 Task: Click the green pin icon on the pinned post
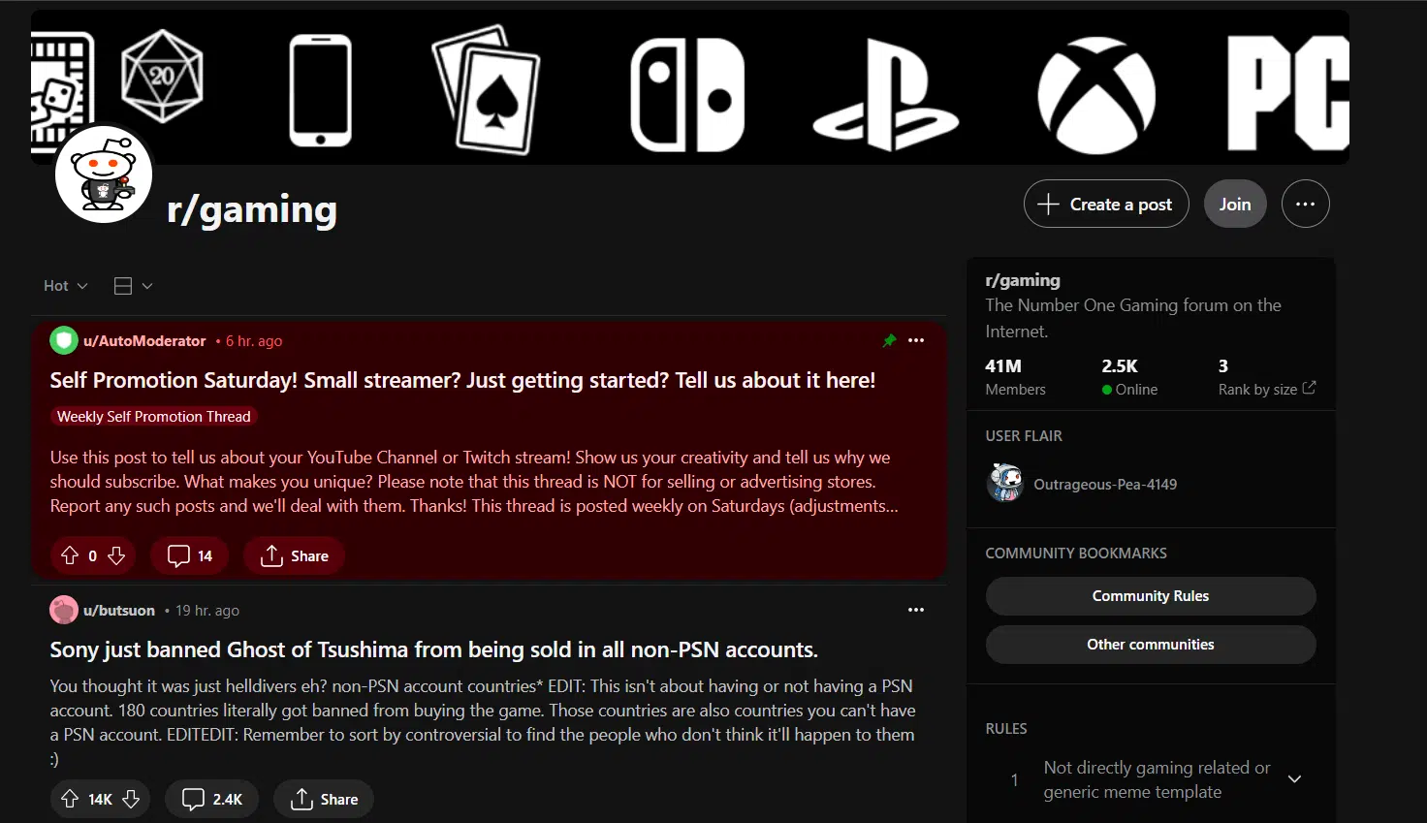click(x=889, y=340)
